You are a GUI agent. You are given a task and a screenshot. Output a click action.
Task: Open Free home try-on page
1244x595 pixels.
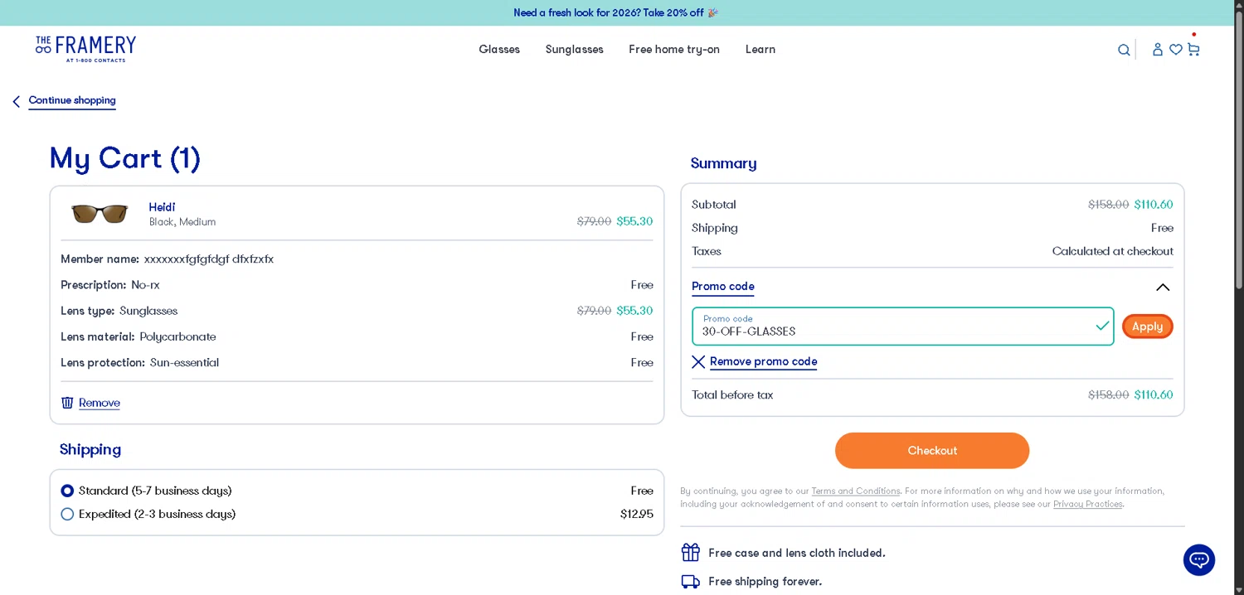tap(674, 50)
